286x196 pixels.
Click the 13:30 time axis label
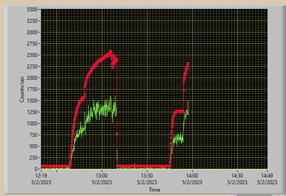(x=147, y=176)
